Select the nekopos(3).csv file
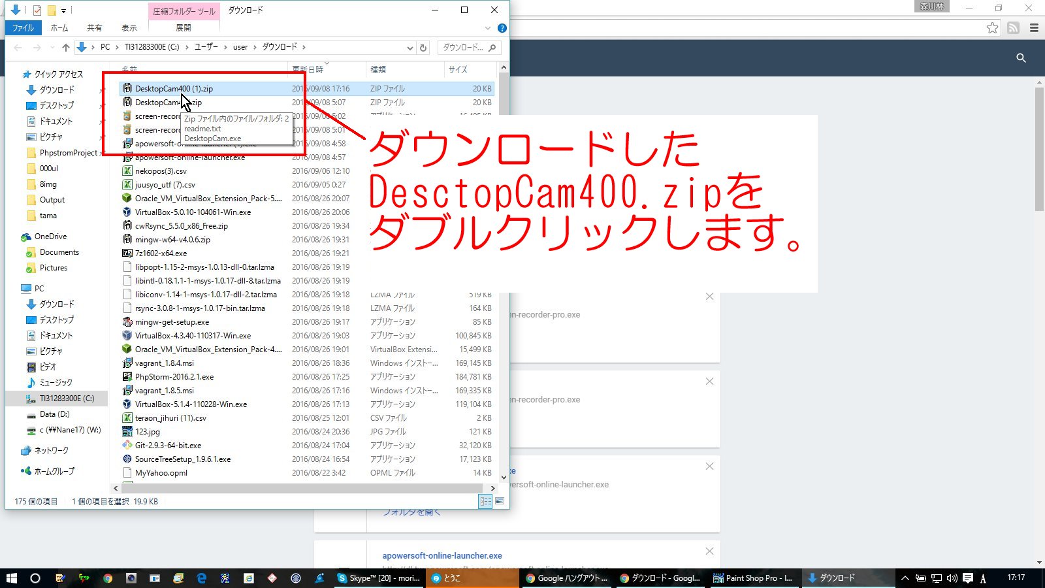 pos(161,171)
